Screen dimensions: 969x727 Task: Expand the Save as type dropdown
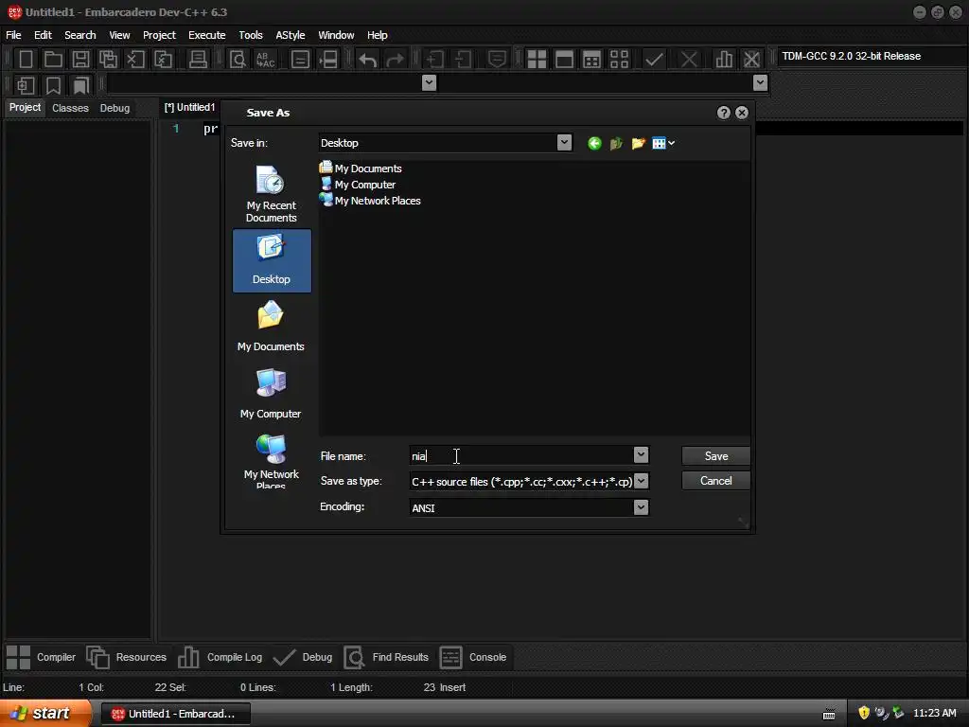[x=642, y=481]
